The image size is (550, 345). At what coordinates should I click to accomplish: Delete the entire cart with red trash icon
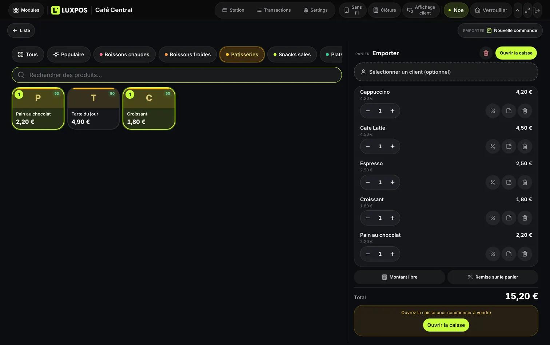coord(486,53)
